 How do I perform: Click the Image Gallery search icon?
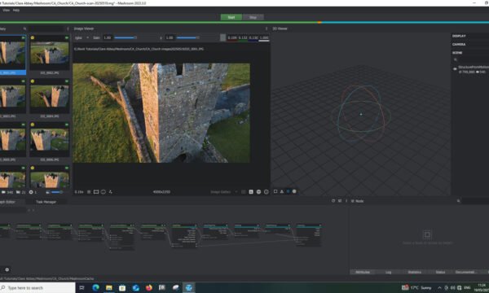click(x=24, y=28)
